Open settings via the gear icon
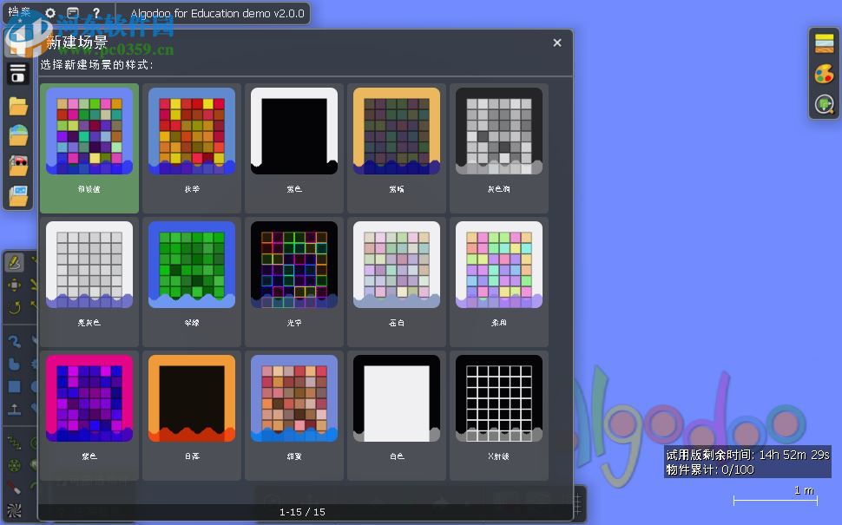Viewport: 842px width, 525px height. [50, 13]
